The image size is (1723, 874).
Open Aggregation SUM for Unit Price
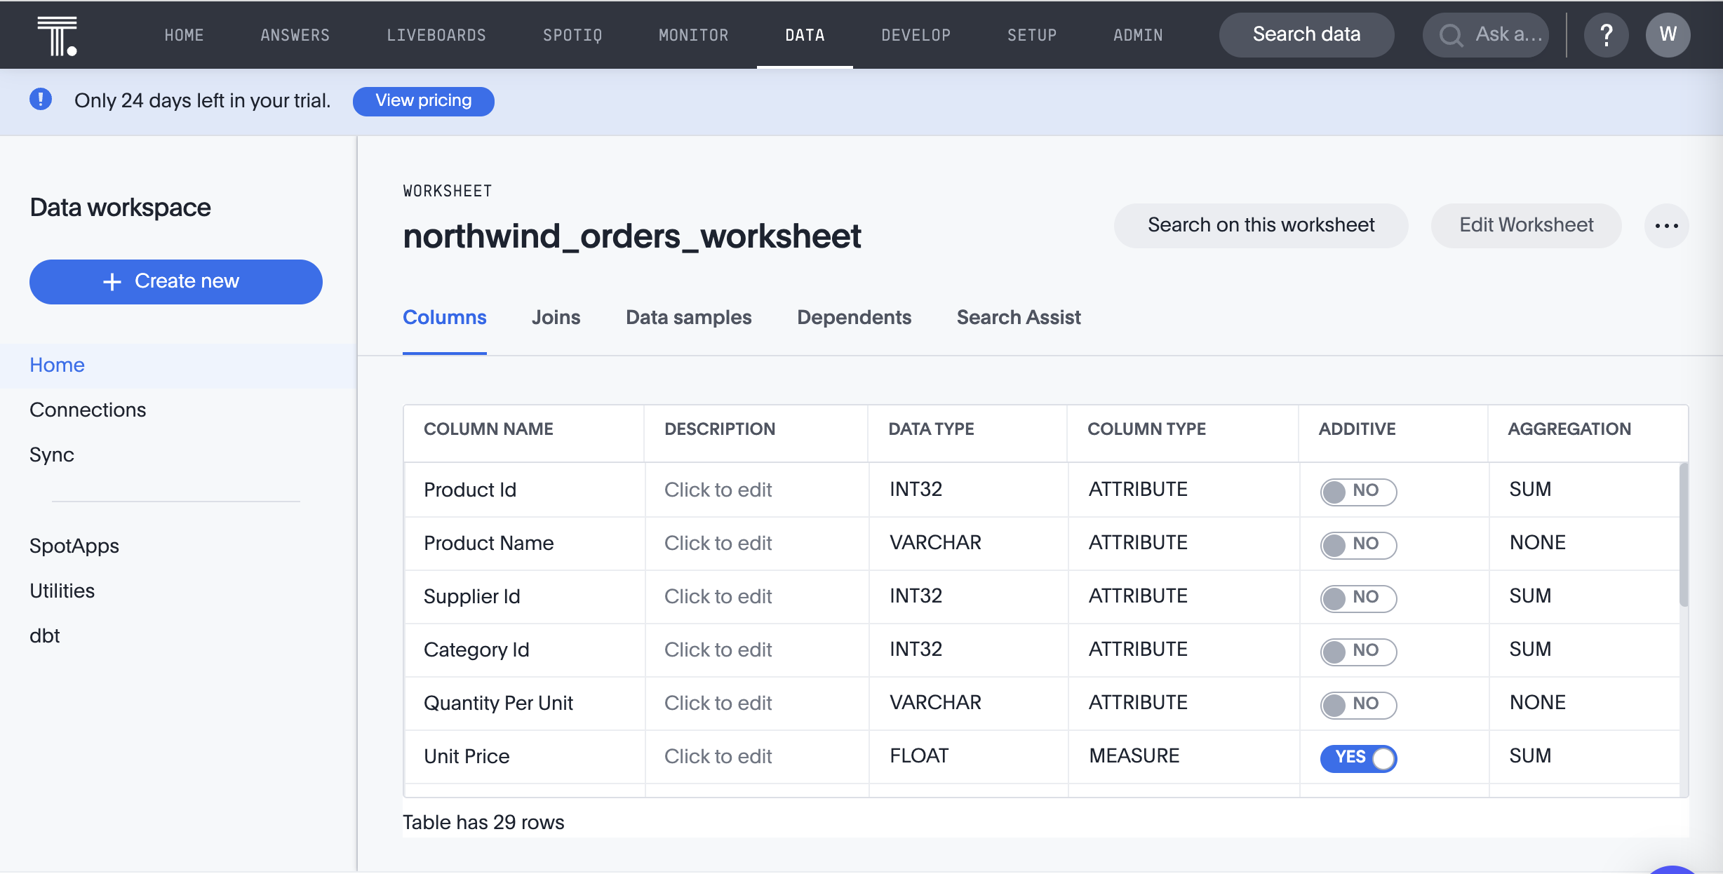1530,755
